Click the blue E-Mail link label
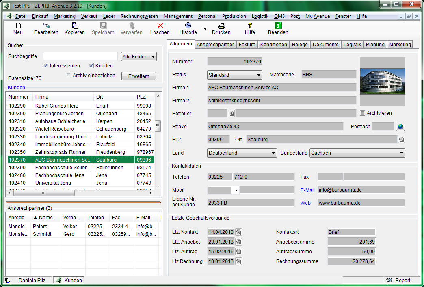Image resolution: width=424 pixels, height=287 pixels. coord(307,190)
